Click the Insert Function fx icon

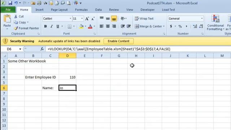[42, 49]
